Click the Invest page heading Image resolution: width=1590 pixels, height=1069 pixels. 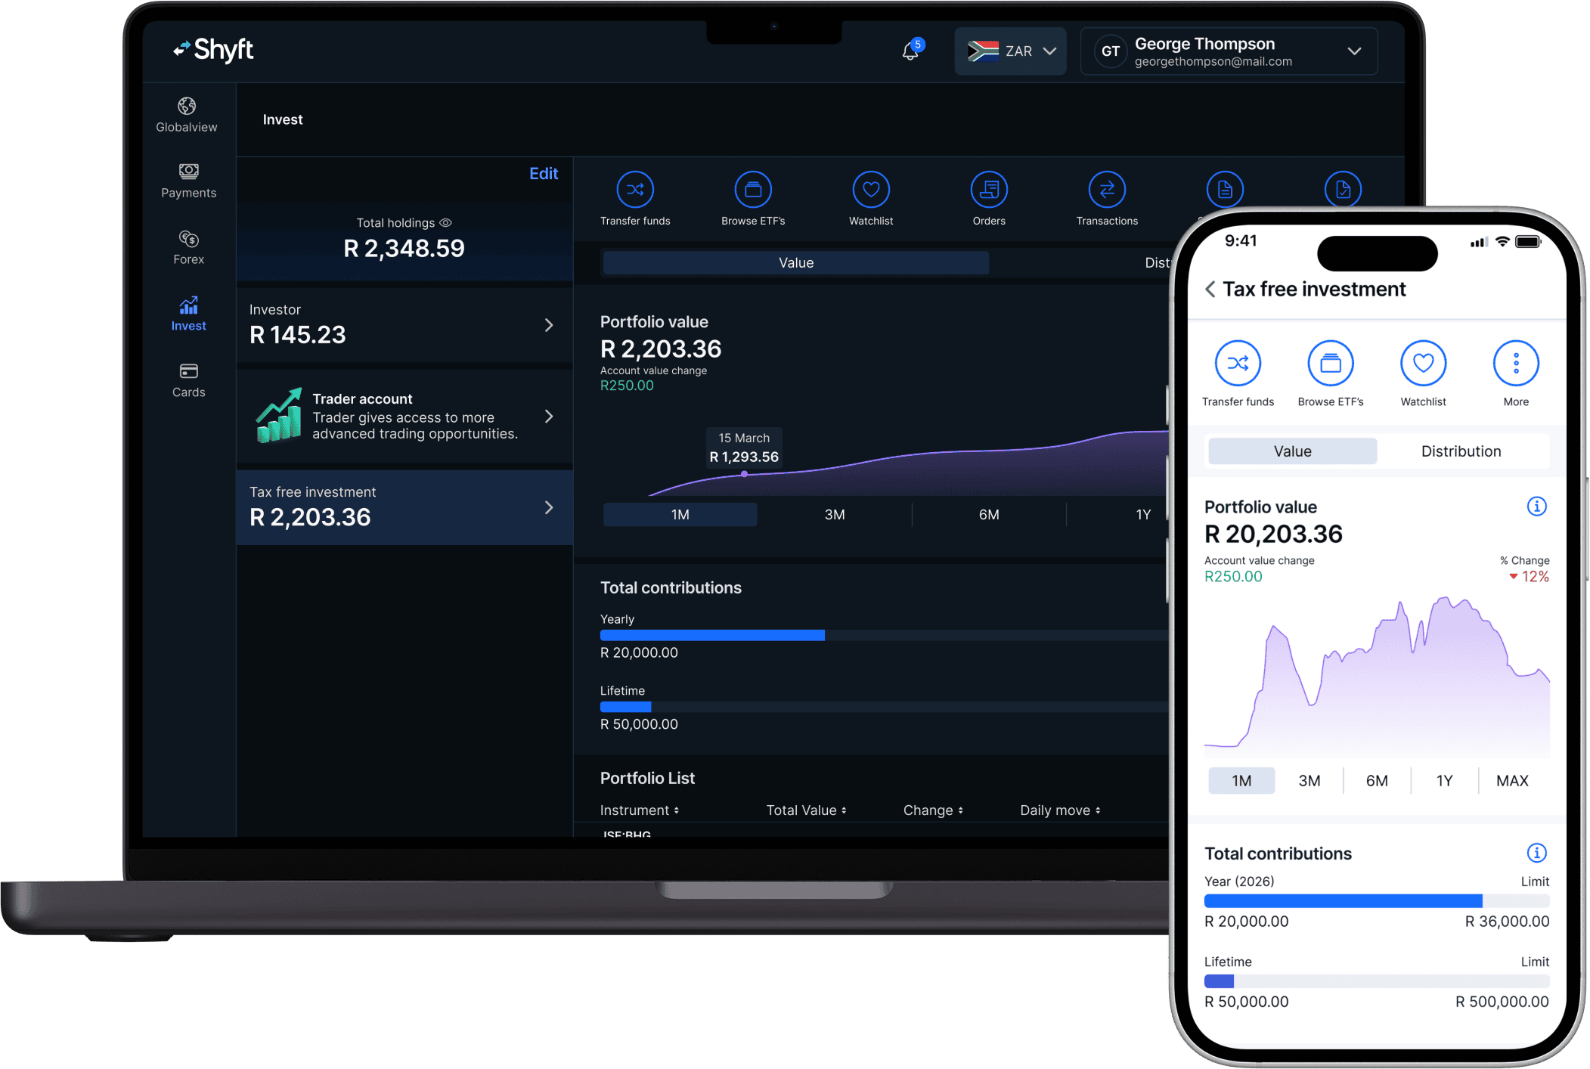283,119
